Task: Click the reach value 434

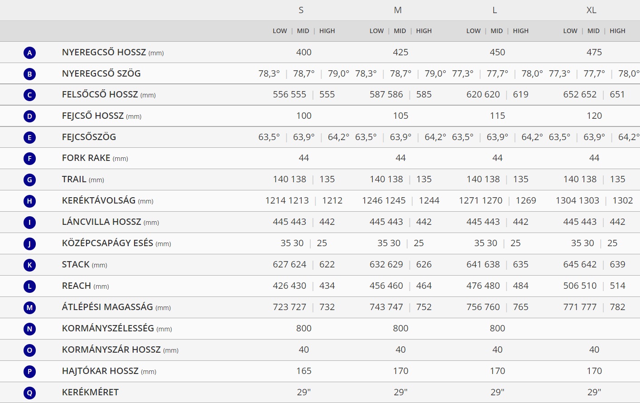Action: click(327, 286)
